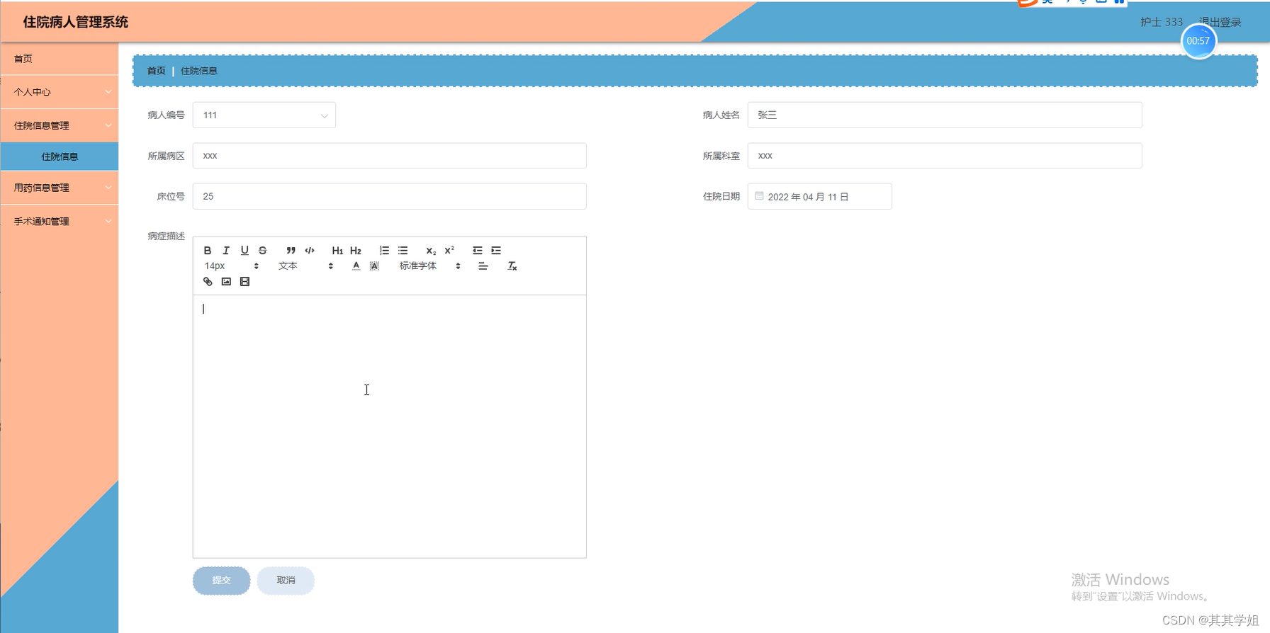Screen dimensions: 1270x633
Task: Open the text alignment options
Action: 483,266
